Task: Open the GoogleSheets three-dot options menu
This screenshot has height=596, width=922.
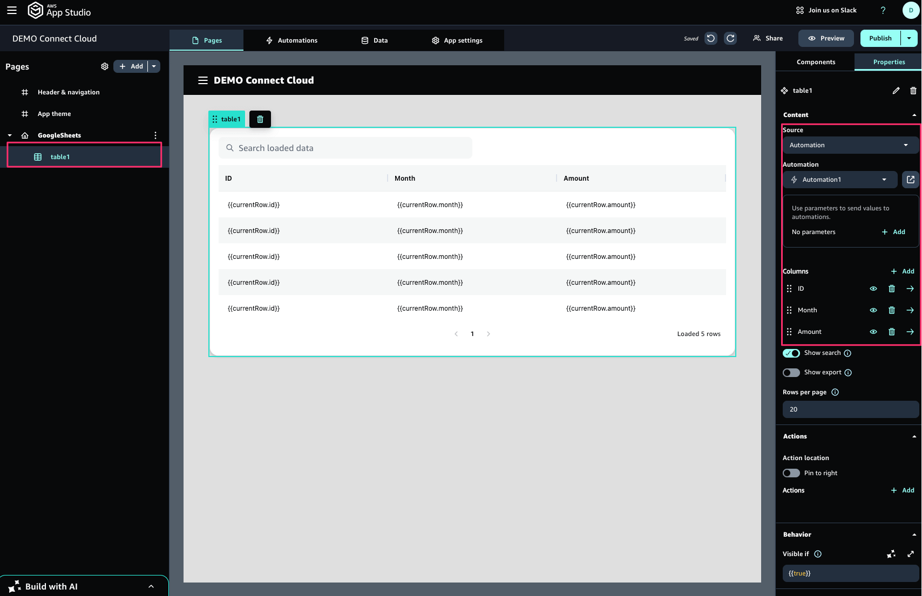Action: click(155, 135)
